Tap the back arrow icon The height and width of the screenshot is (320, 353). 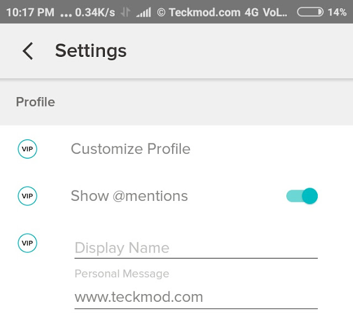pos(28,51)
